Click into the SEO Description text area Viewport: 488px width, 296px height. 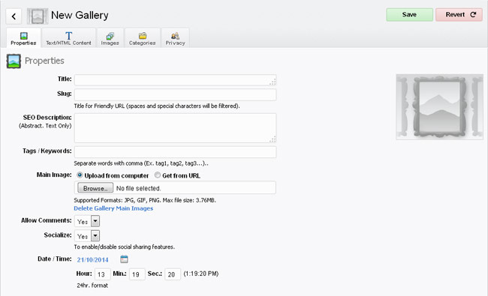[x=175, y=128]
